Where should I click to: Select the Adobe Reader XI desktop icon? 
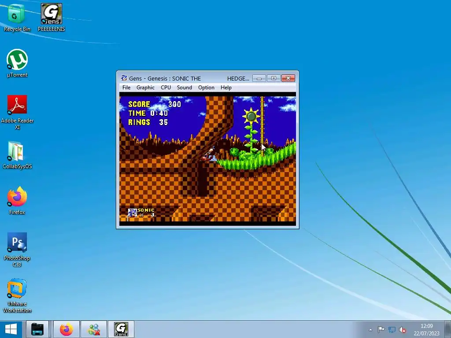[17, 112]
